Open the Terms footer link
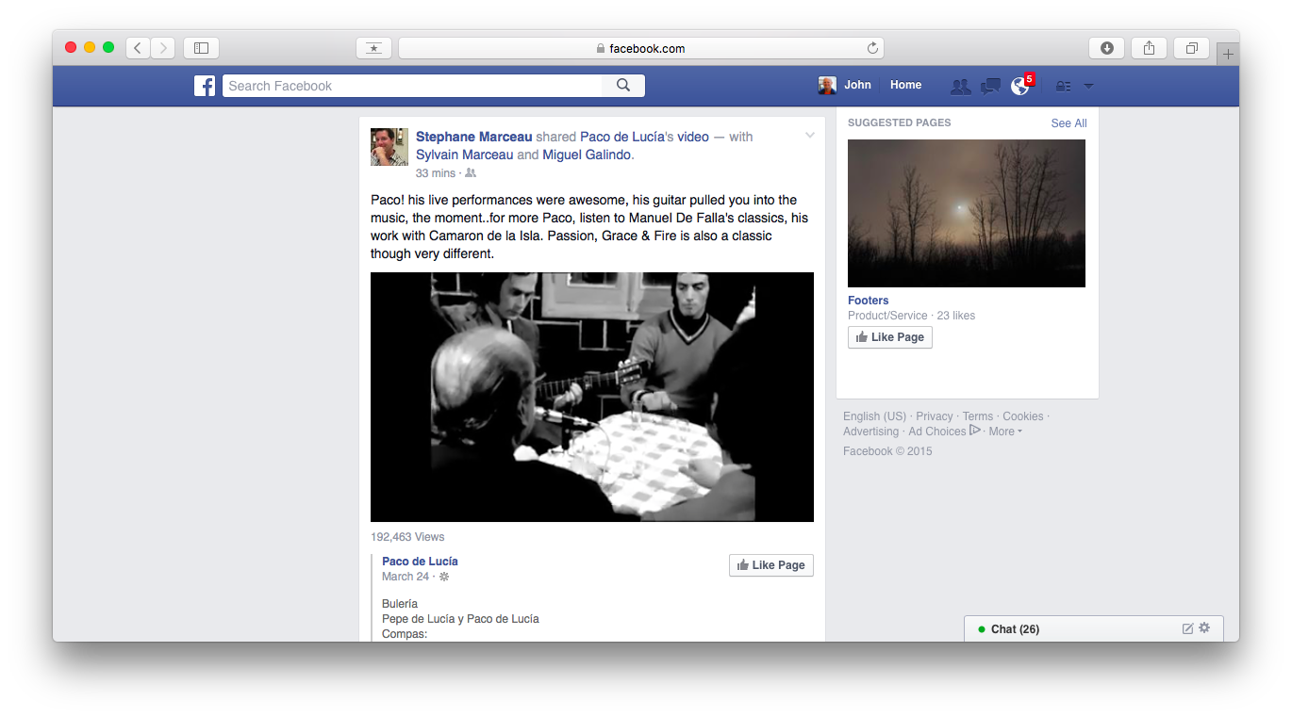 [978, 416]
